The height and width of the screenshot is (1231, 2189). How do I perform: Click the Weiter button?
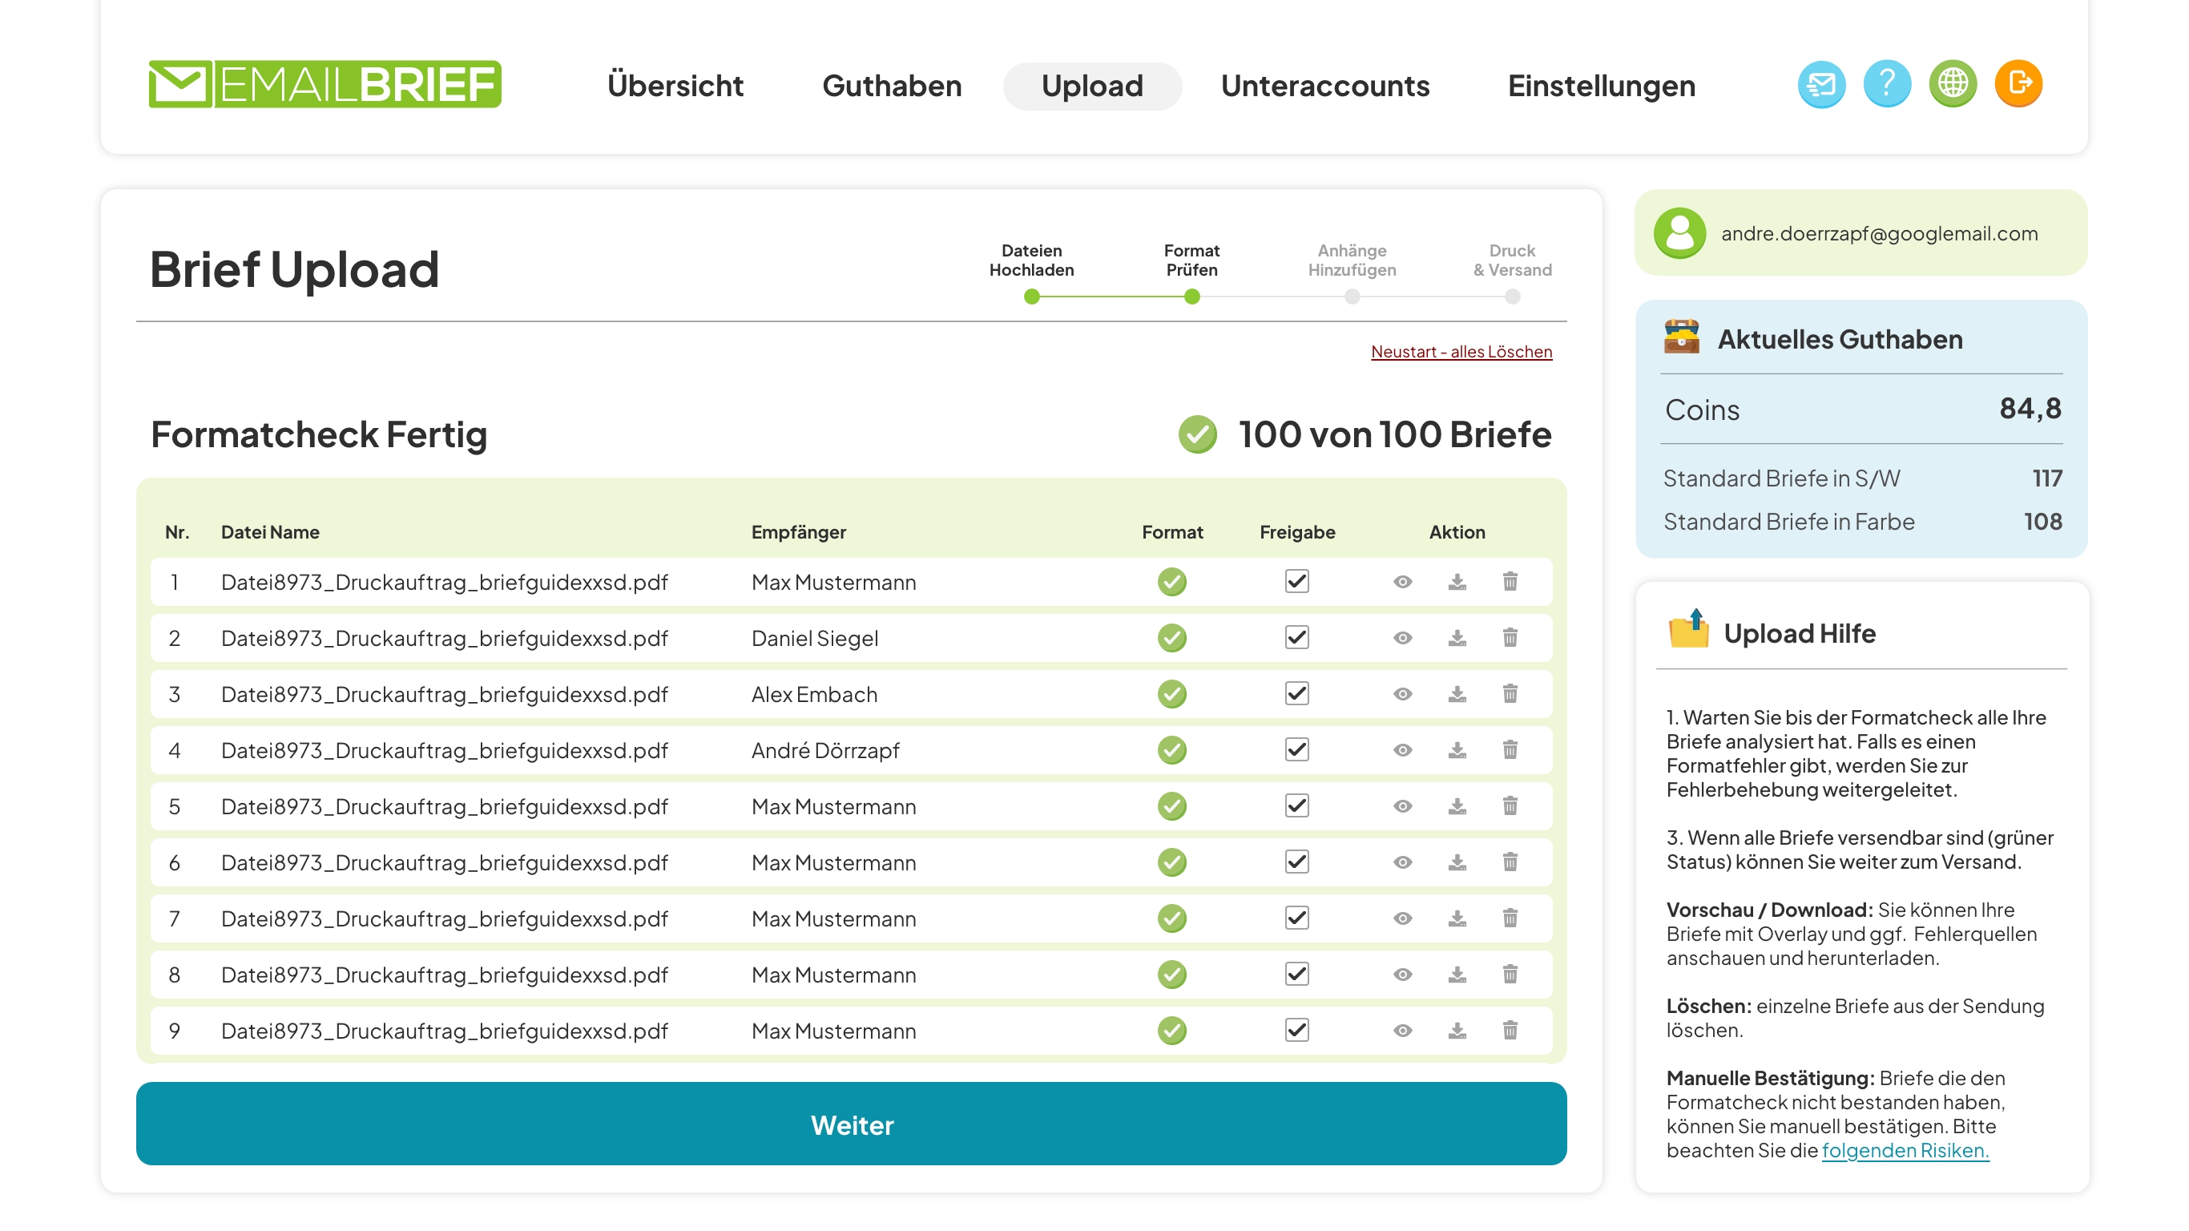click(x=851, y=1124)
